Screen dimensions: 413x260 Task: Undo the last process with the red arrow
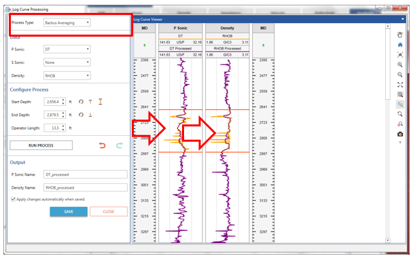pyautogui.click(x=102, y=145)
